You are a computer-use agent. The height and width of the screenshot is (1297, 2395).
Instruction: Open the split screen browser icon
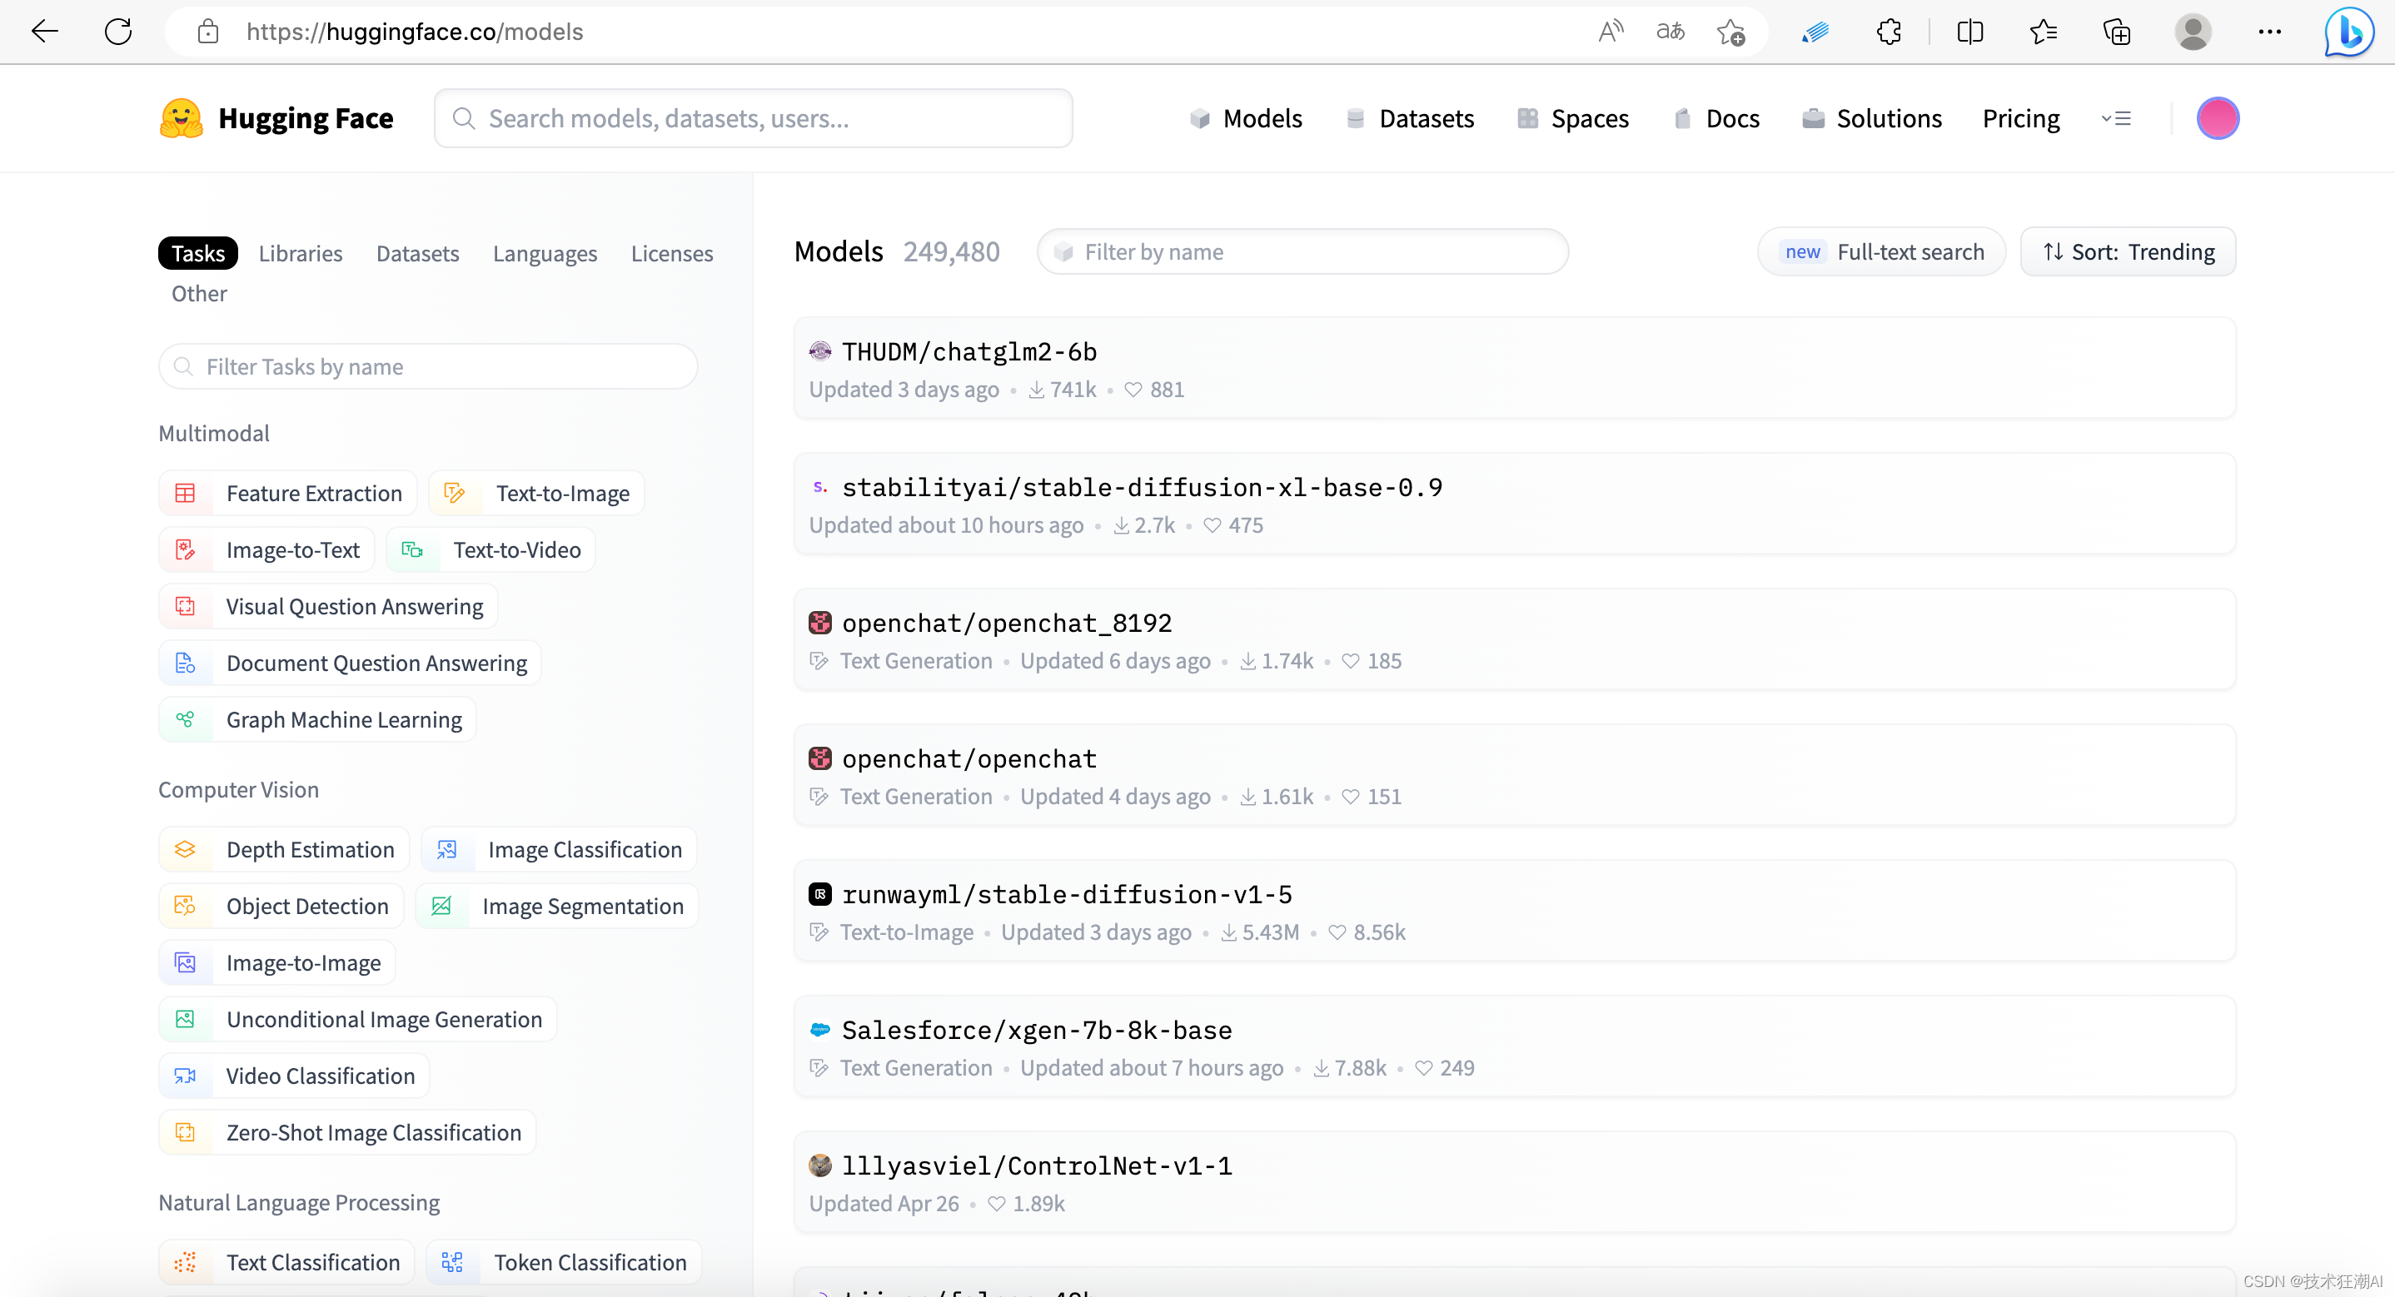click(1969, 32)
